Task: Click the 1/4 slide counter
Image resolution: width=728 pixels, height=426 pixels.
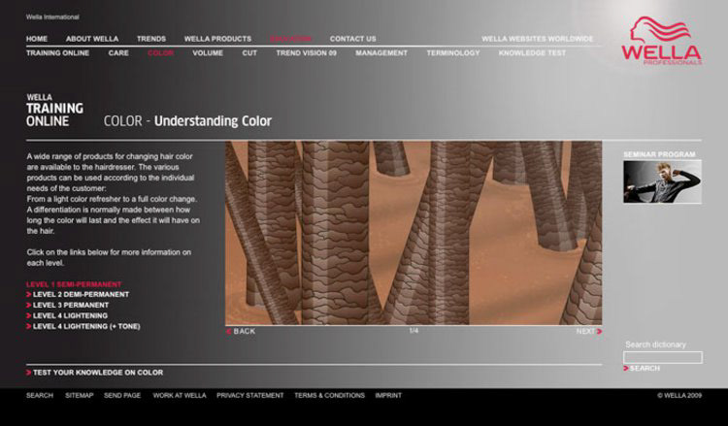Action: coord(414,331)
